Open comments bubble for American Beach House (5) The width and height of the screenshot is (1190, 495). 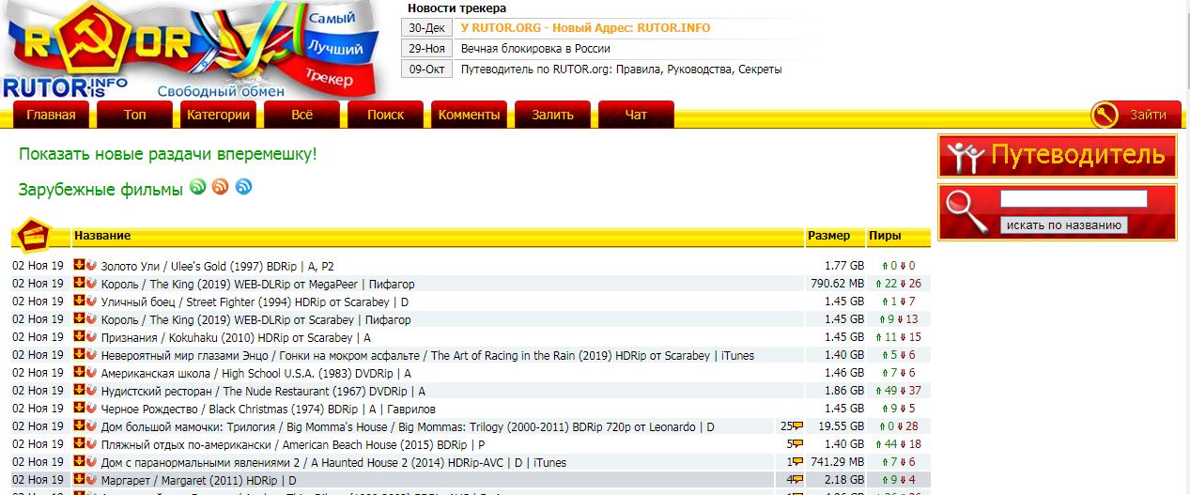click(x=797, y=445)
